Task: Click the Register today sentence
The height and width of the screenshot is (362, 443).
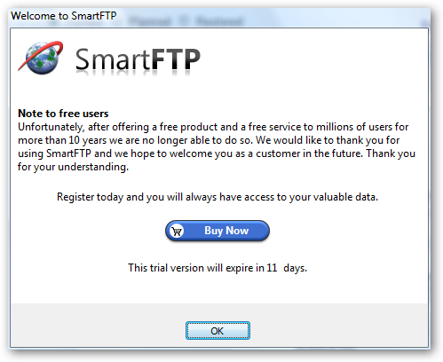Action: [218, 197]
